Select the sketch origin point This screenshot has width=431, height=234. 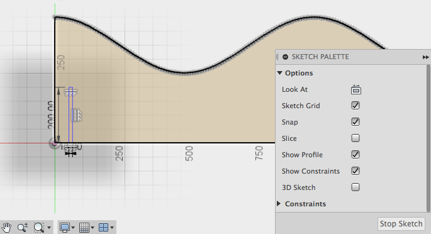55,143
